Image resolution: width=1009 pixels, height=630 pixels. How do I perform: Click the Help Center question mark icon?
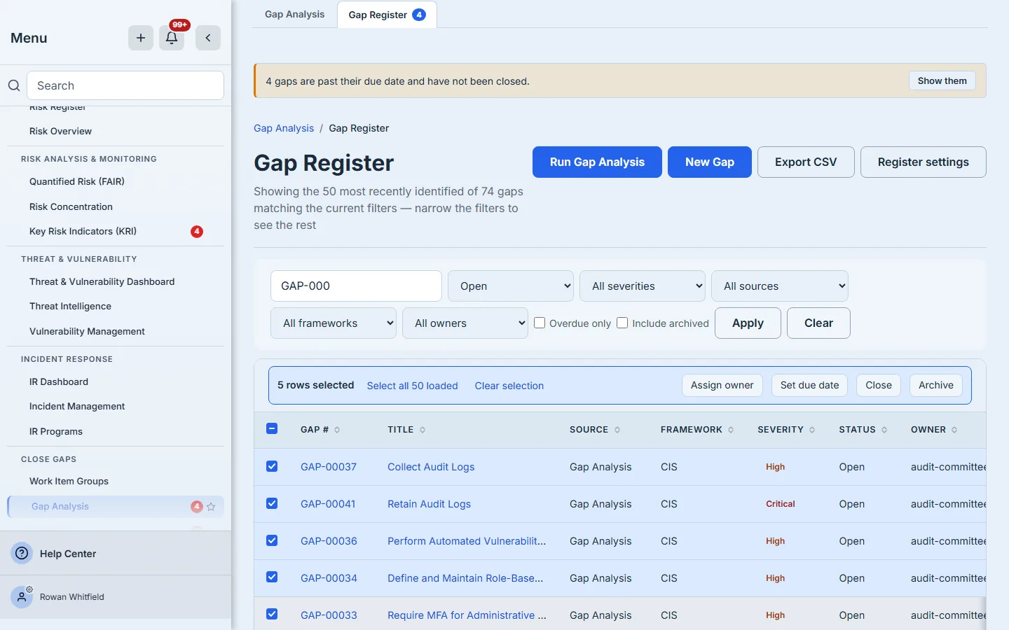click(x=22, y=553)
